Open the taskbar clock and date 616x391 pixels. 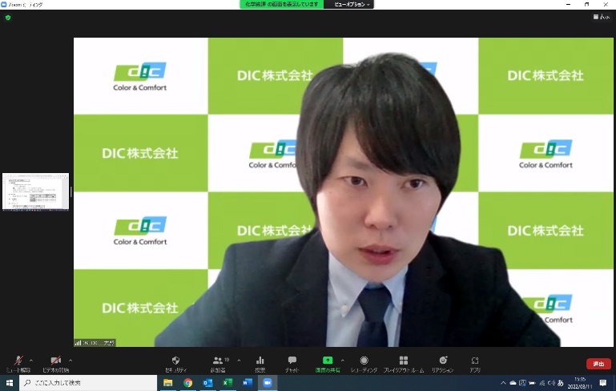[580, 383]
